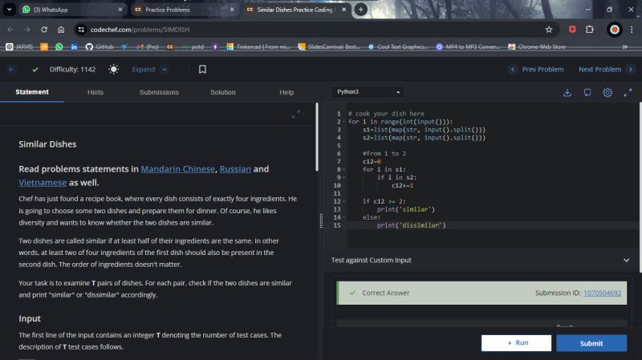Open the Cool Text Graphics bookmark
Image resolution: width=642 pixels, height=360 pixels.
pos(398,47)
